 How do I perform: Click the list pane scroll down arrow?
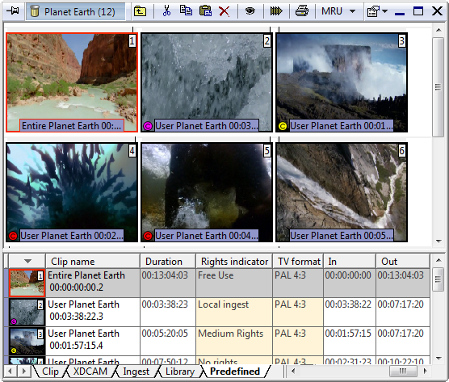(439, 359)
